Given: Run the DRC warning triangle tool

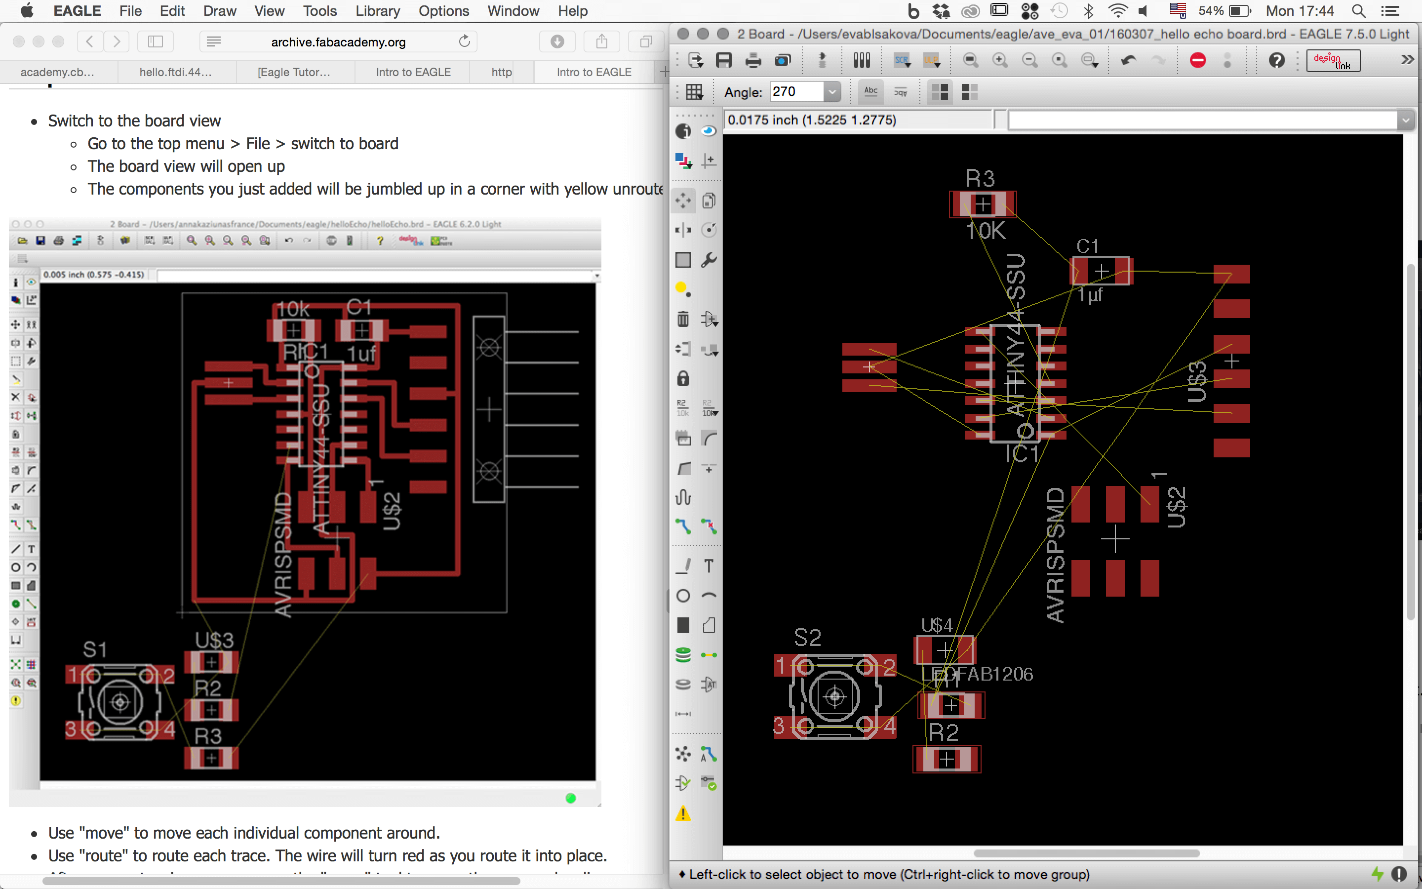Looking at the screenshot, I should (x=683, y=814).
